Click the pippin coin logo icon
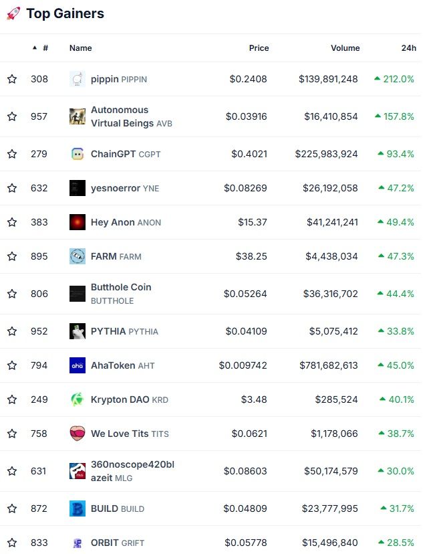 78,79
